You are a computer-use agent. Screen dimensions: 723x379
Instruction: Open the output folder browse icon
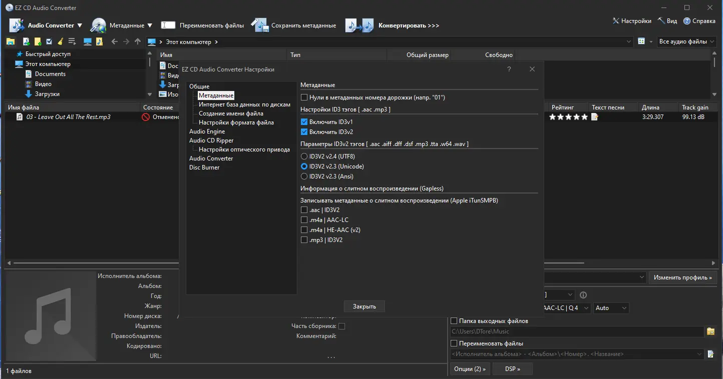pos(711,331)
